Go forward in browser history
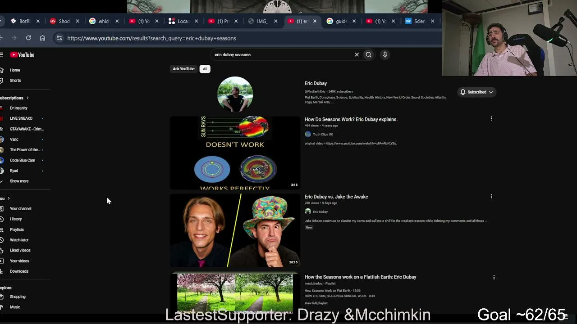This screenshot has width=577, height=324. pos(14,38)
